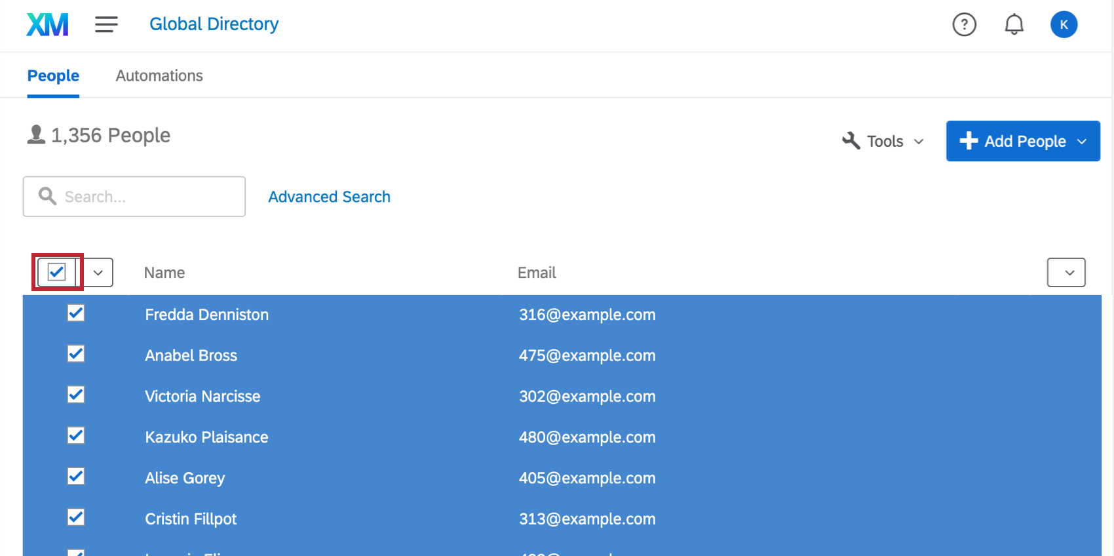Click the XM logo
Image resolution: width=1114 pixels, height=556 pixels.
coord(47,25)
